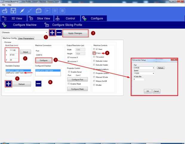Image resolution: width=185 pixels, height=144 pixels.
Task: Click Refresh in Connection Setup dialog
Action: point(161,68)
